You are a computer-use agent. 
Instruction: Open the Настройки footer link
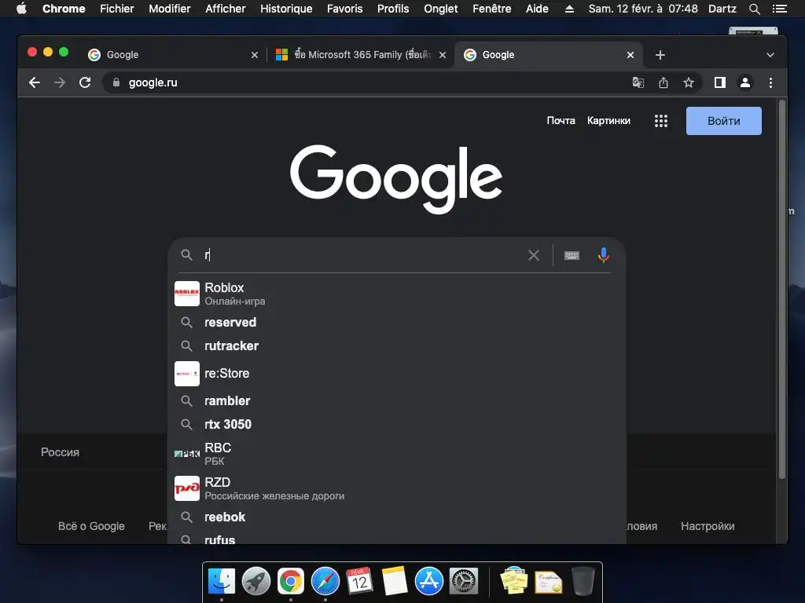tap(708, 526)
